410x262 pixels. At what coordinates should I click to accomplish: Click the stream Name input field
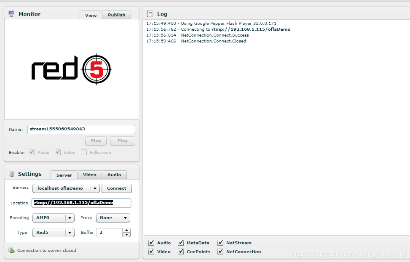[81, 130]
